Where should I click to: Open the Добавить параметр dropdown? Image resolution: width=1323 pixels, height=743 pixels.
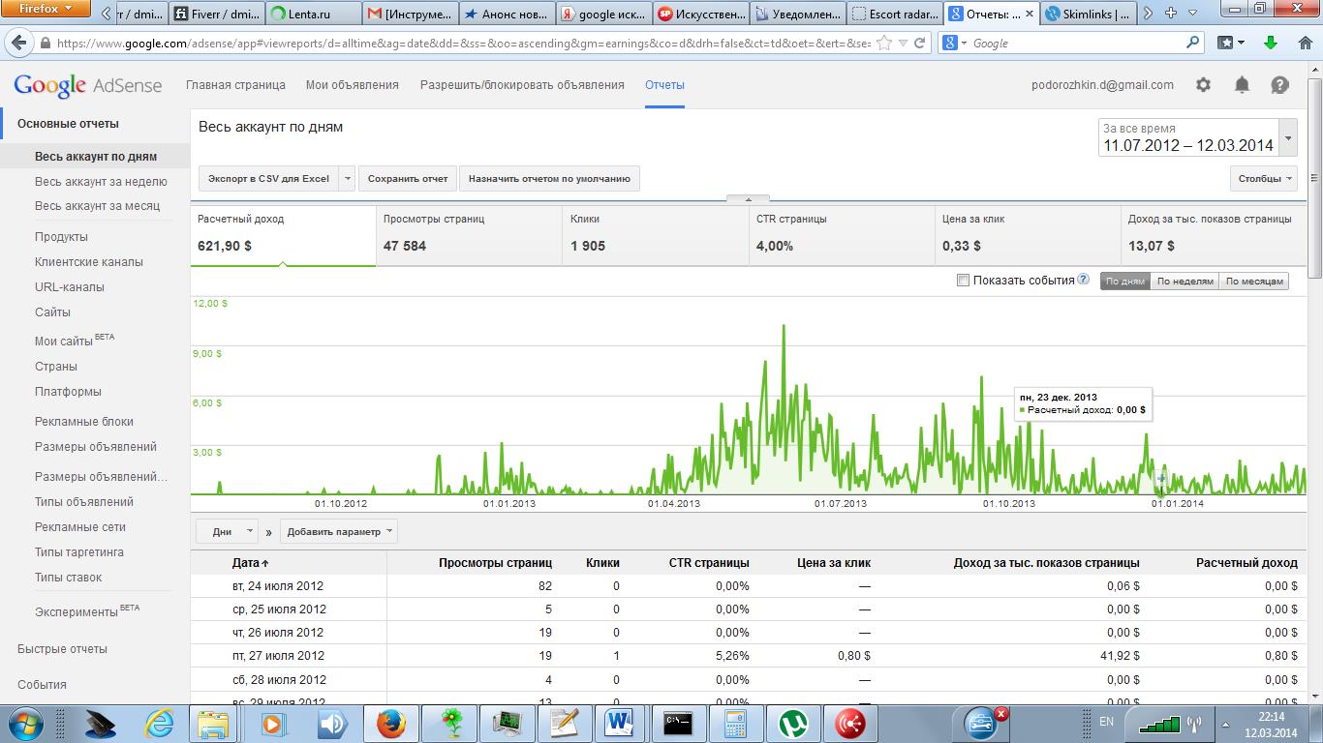coord(339,531)
